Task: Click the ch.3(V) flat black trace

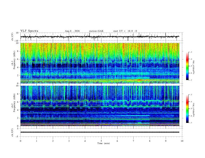Action: (100, 132)
